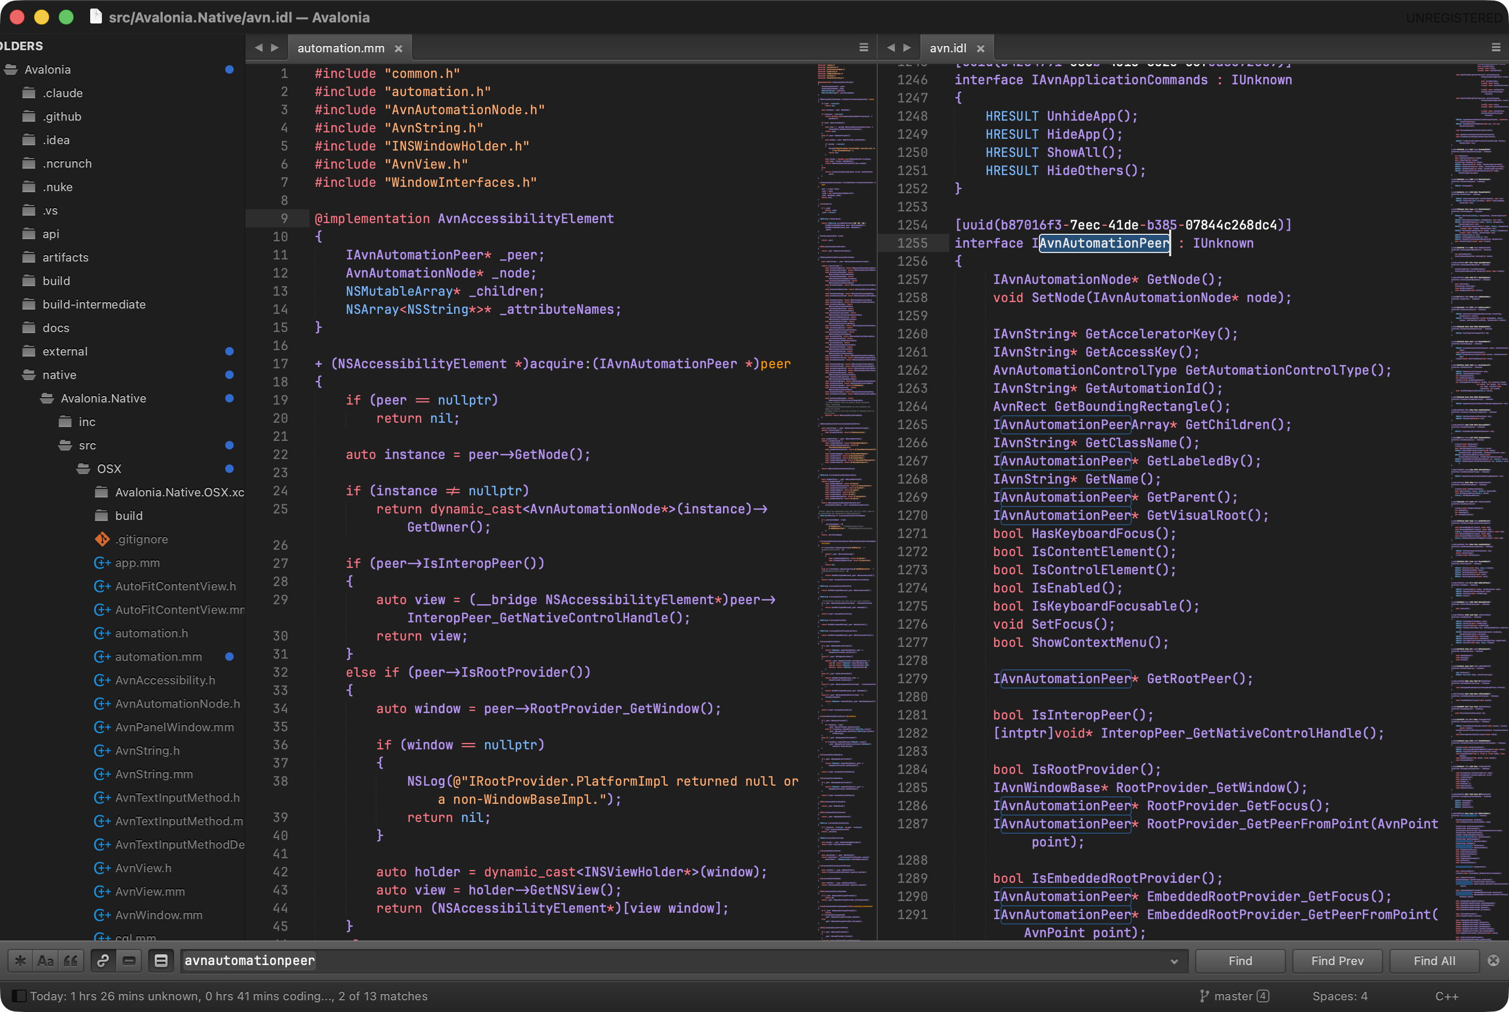Image resolution: width=1509 pixels, height=1012 pixels.
Task: Toggle regular expression search mode
Action: pos(20,960)
